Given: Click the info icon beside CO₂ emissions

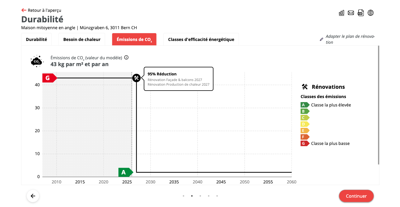Looking at the screenshot, I should 126,57.
